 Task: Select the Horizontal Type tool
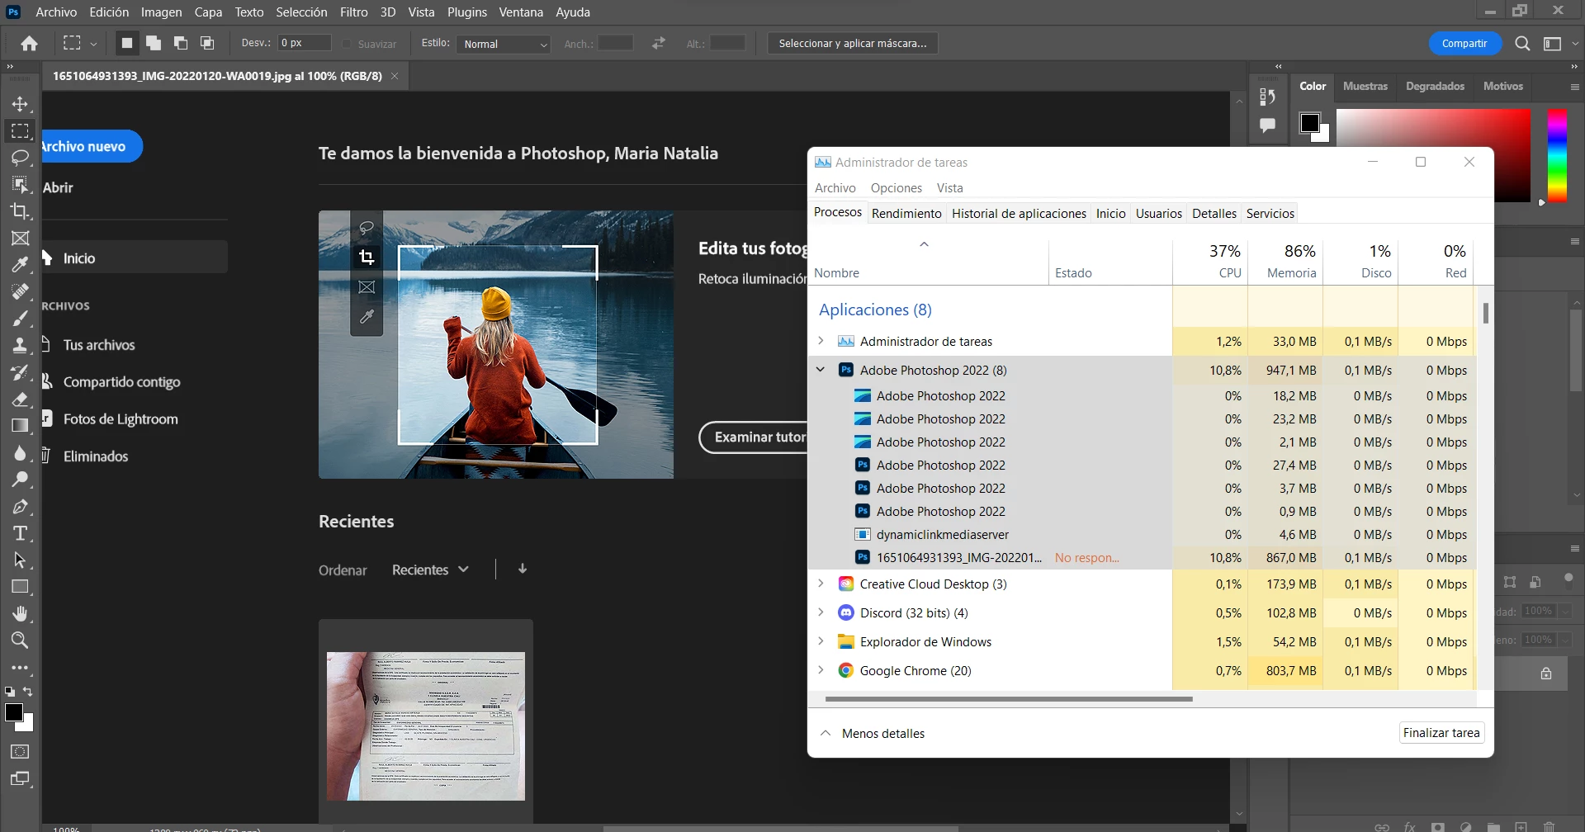[20, 533]
